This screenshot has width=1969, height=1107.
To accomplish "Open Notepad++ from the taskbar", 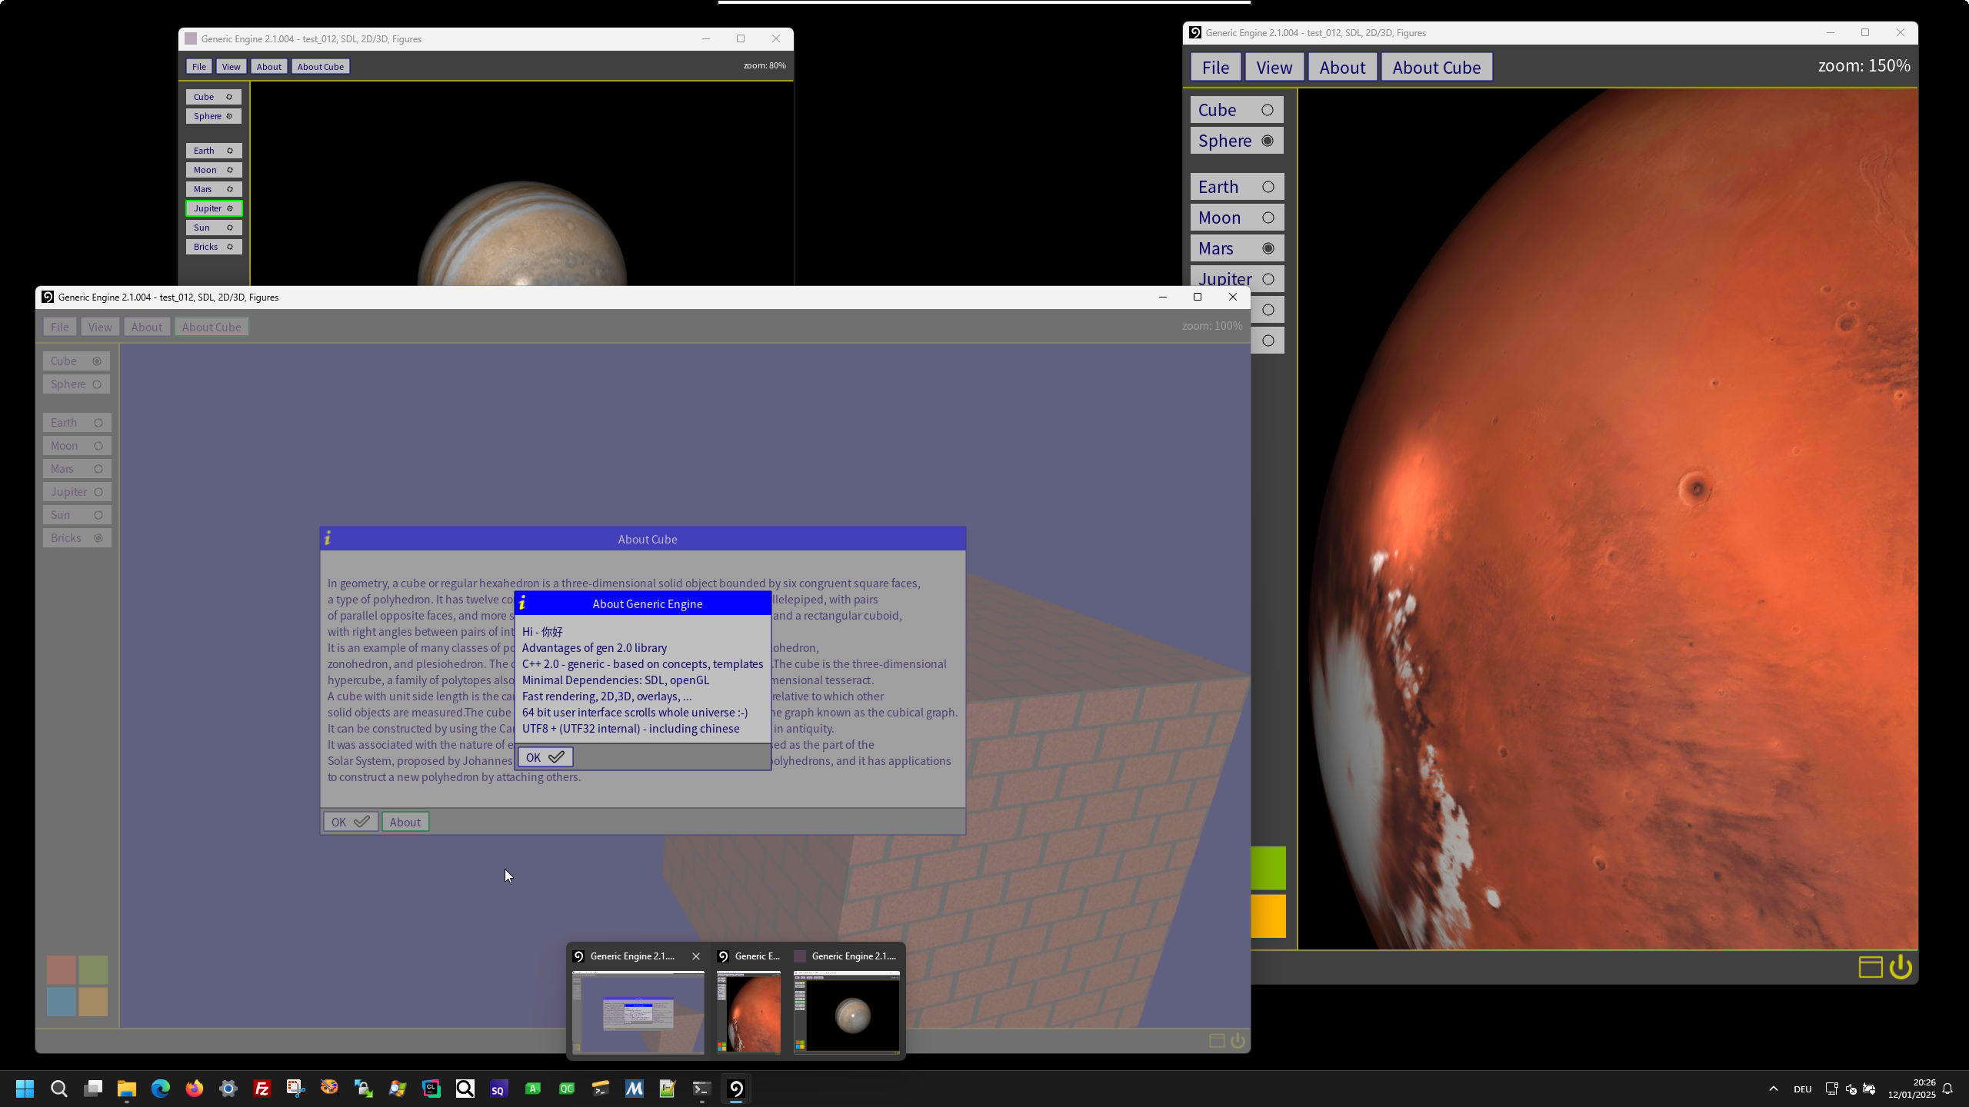I will 667,1089.
